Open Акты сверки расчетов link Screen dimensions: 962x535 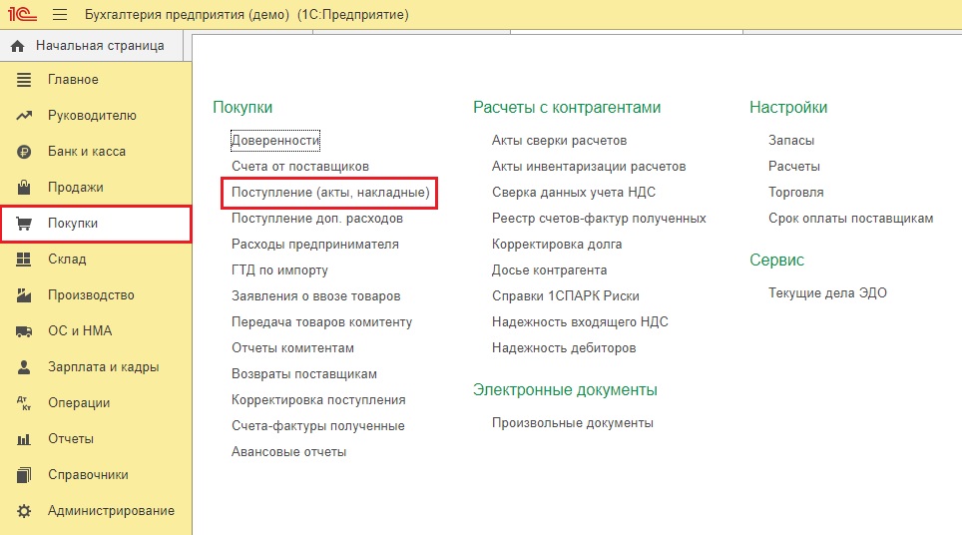click(x=559, y=141)
